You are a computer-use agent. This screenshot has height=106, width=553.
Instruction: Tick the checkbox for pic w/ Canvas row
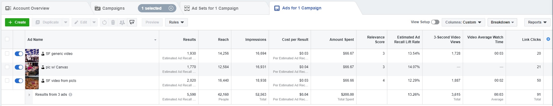[x=7, y=67]
